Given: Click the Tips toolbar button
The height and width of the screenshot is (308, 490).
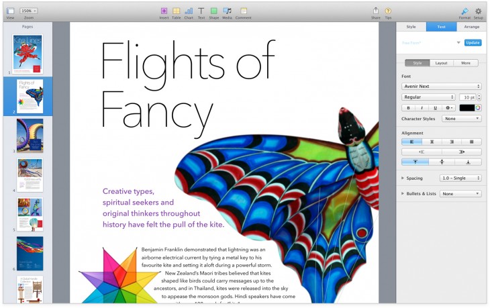Looking at the screenshot, I should [388, 11].
